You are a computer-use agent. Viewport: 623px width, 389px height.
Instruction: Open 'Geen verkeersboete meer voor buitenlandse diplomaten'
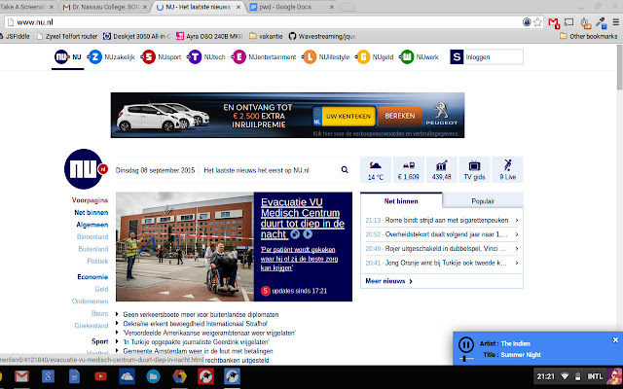[x=201, y=314]
